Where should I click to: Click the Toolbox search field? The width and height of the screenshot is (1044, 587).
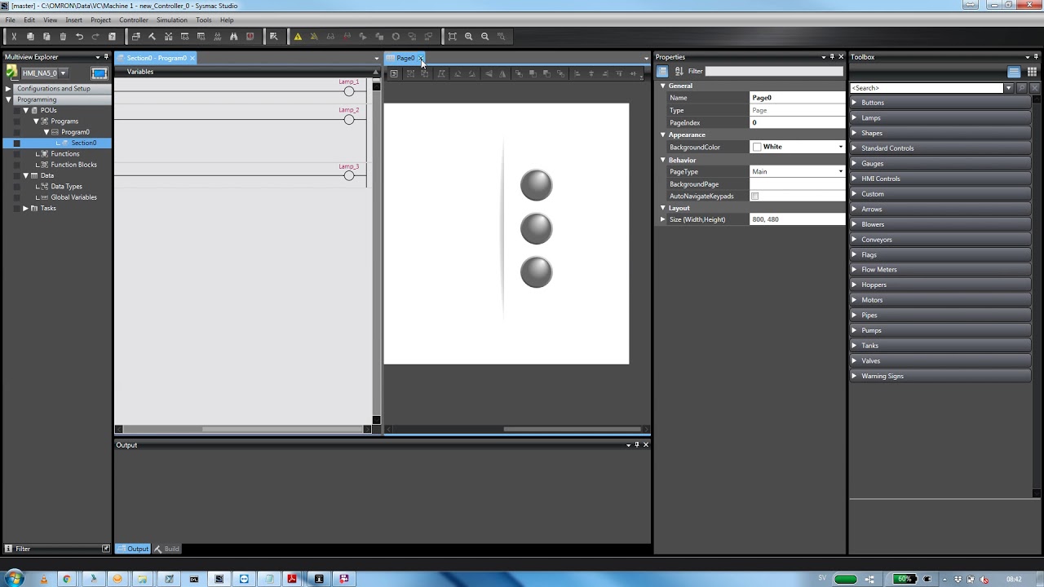coord(927,88)
